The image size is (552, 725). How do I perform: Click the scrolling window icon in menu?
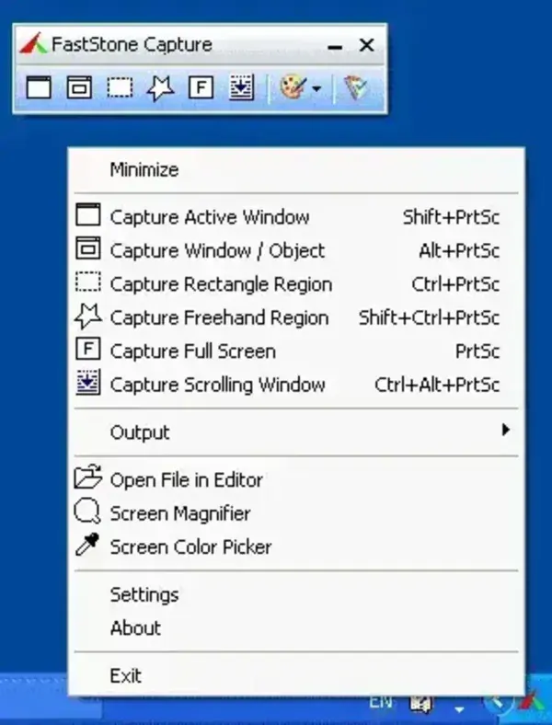[87, 383]
